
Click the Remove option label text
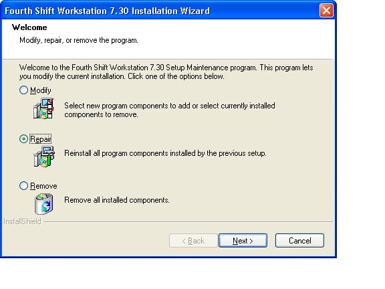[x=43, y=186]
